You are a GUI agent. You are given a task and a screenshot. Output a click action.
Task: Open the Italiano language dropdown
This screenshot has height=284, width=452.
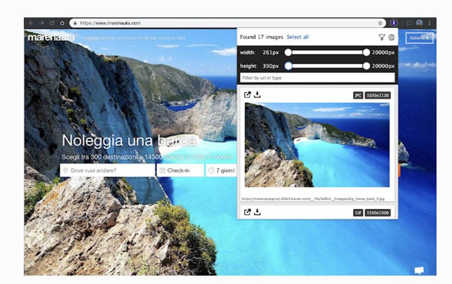[419, 38]
